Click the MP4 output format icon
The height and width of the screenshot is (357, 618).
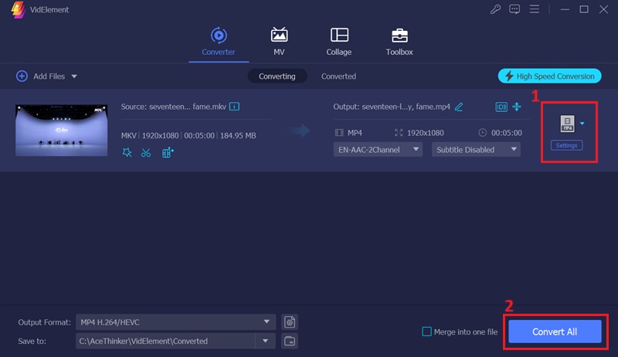click(x=568, y=124)
